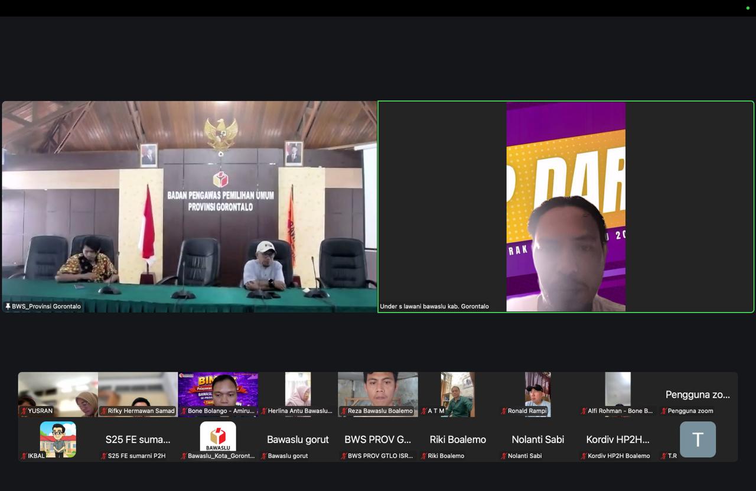The width and height of the screenshot is (756, 491).
Task: Click muted mic icon beside small Nolanti Sabi label
Action: (x=504, y=456)
